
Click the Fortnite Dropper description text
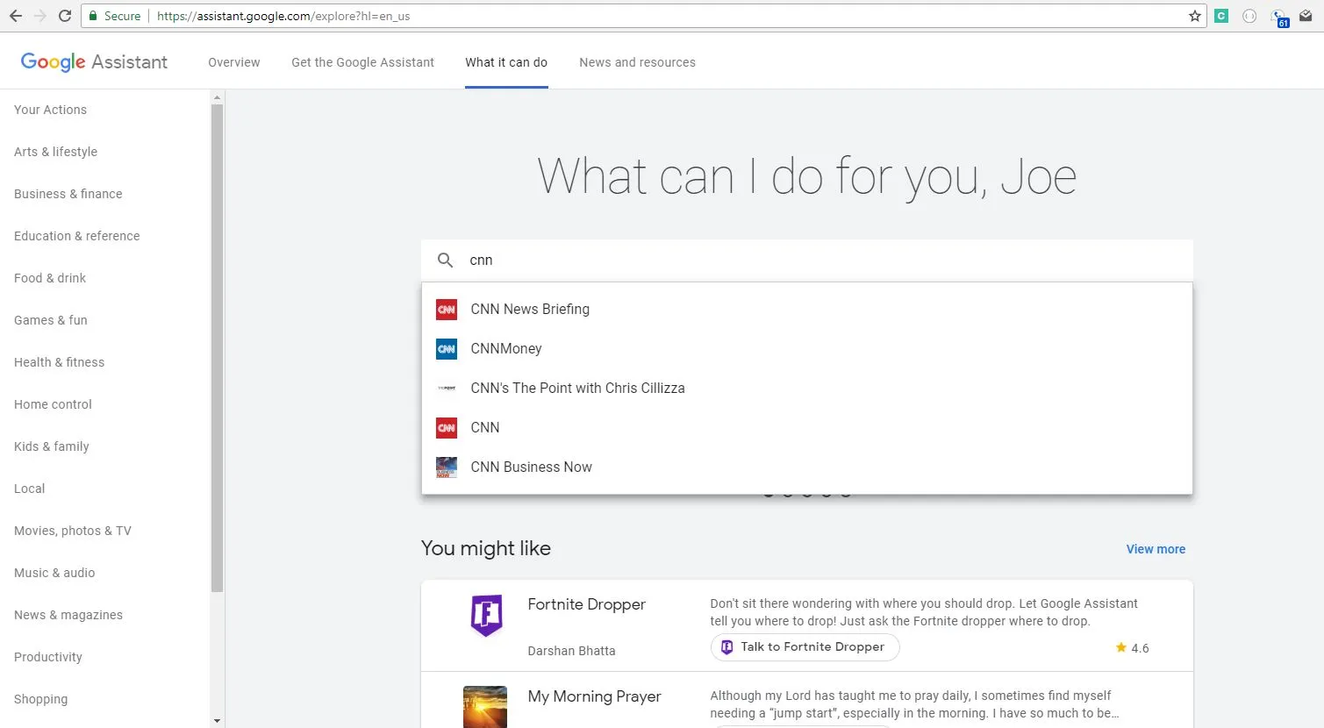[924, 612]
